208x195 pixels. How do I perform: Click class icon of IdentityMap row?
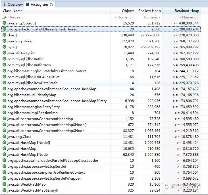pos(4,95)
